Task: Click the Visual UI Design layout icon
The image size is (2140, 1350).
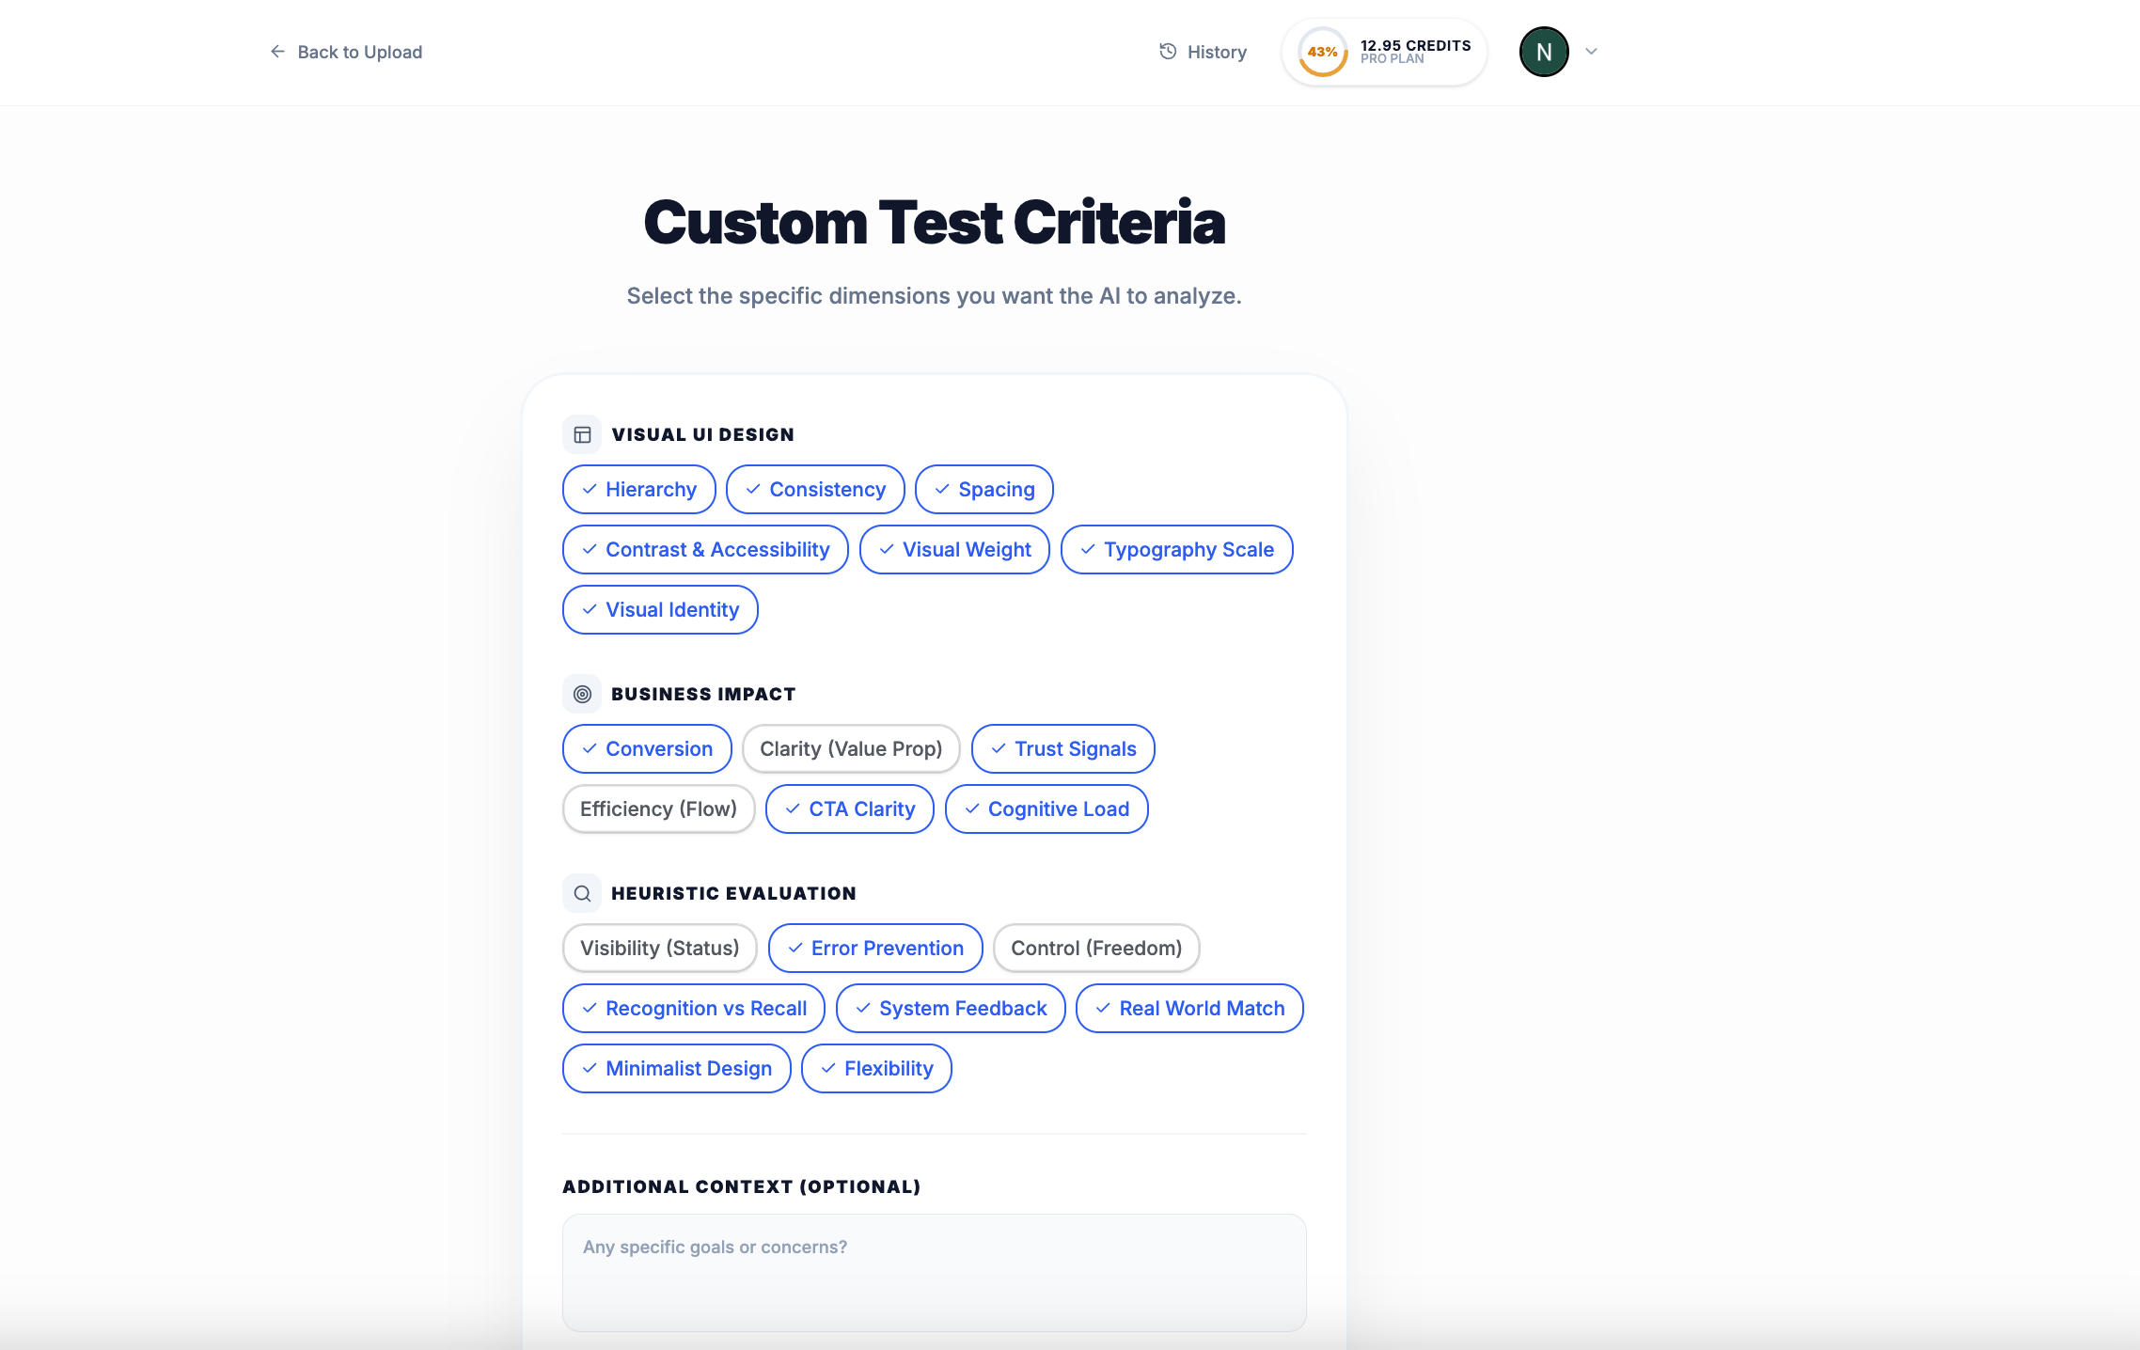Action: (582, 434)
